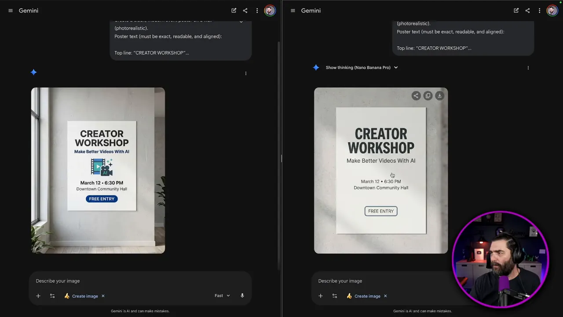Click Gemini title in right window

tap(311, 11)
